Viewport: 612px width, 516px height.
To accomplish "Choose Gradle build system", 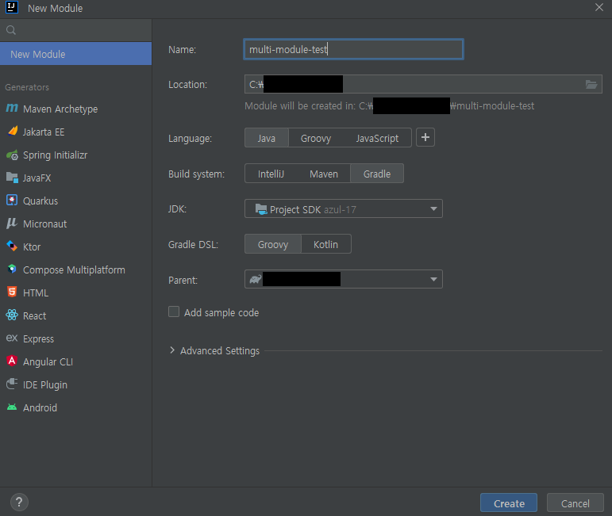I will [x=377, y=174].
